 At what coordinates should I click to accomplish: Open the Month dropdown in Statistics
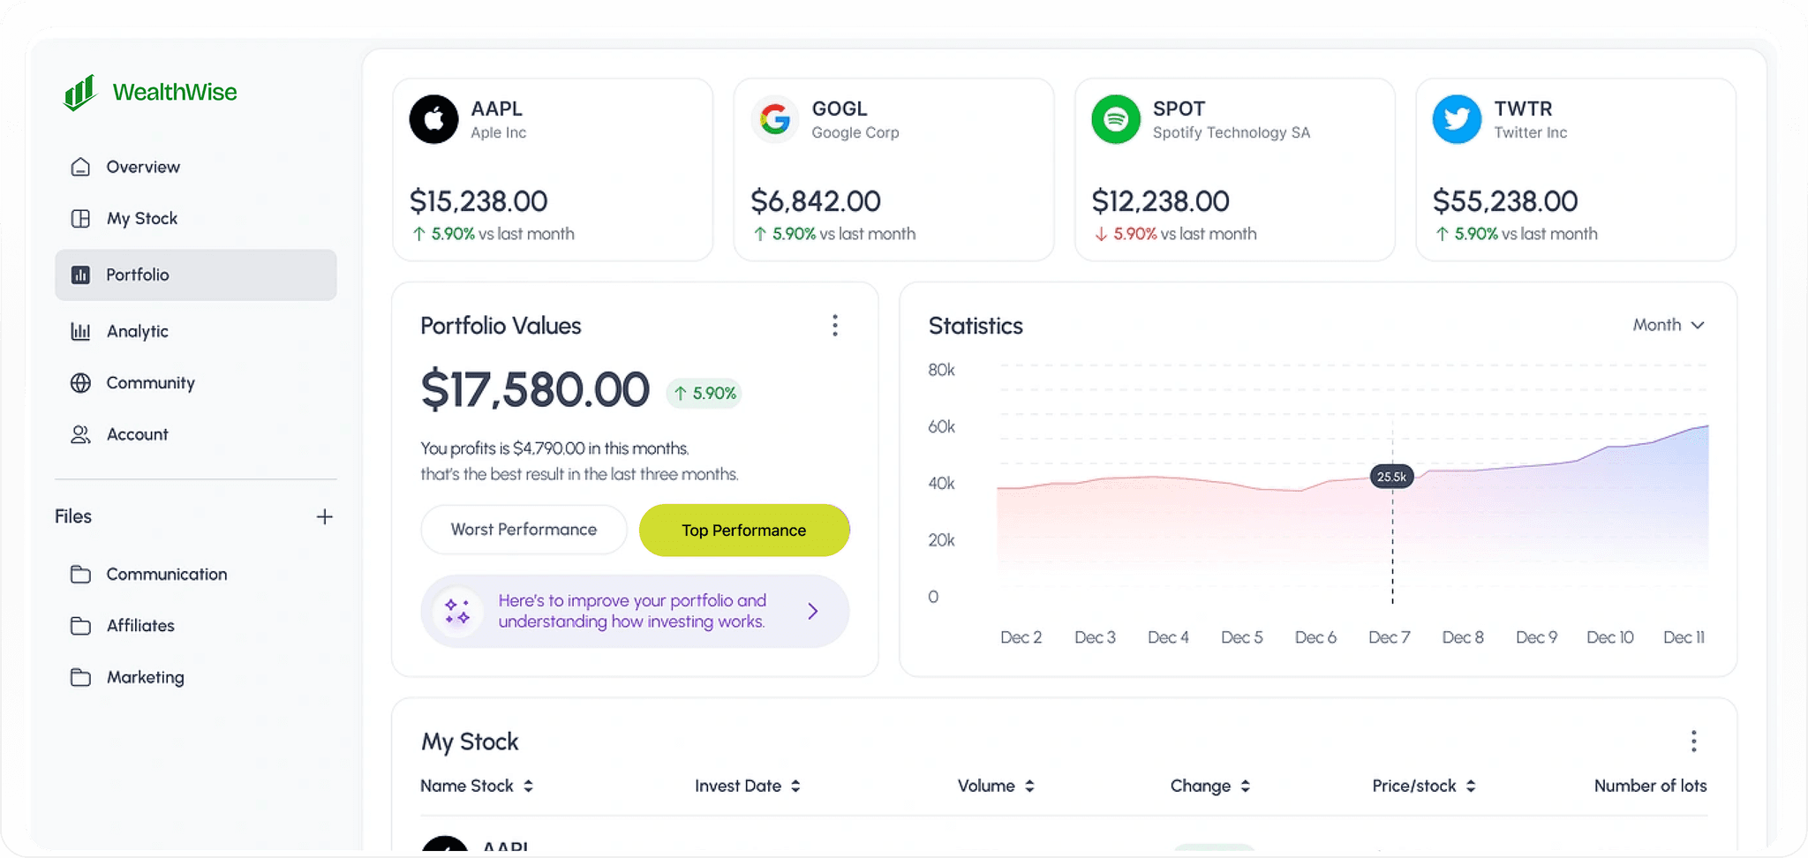1668,325
